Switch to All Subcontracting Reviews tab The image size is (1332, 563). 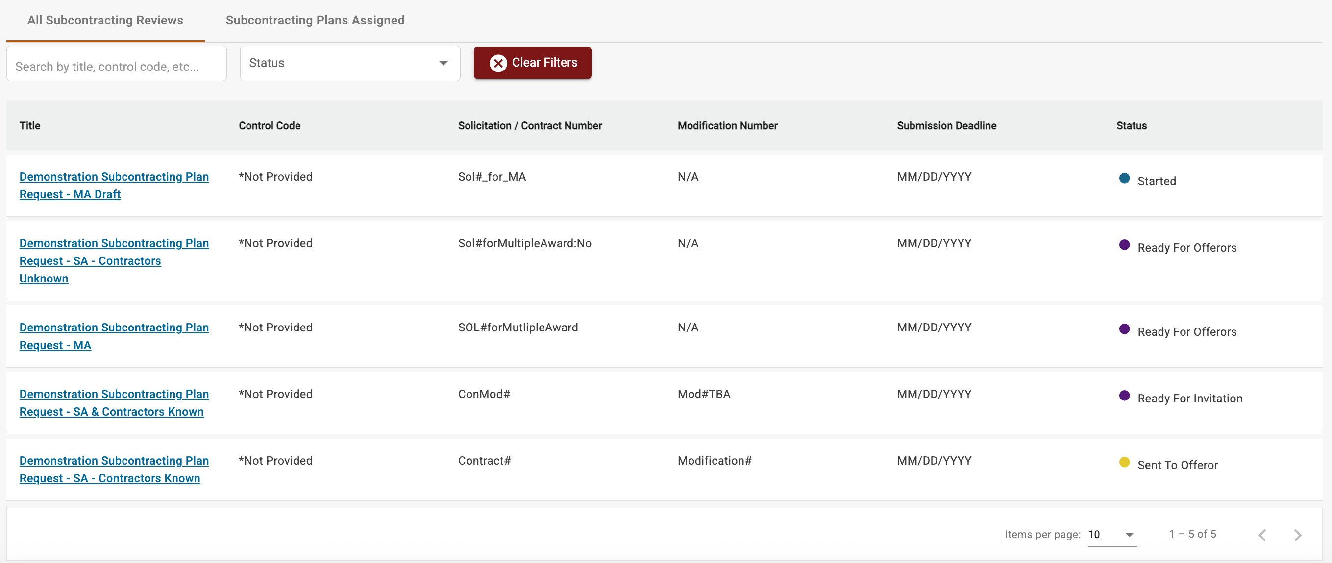point(105,20)
